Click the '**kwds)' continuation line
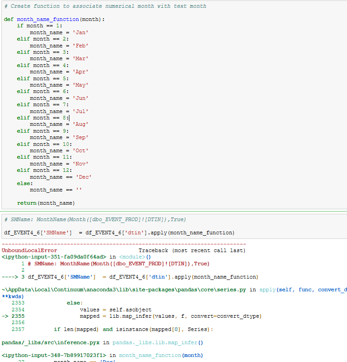Image resolution: width=347 pixels, height=362 pixels. point(13,296)
